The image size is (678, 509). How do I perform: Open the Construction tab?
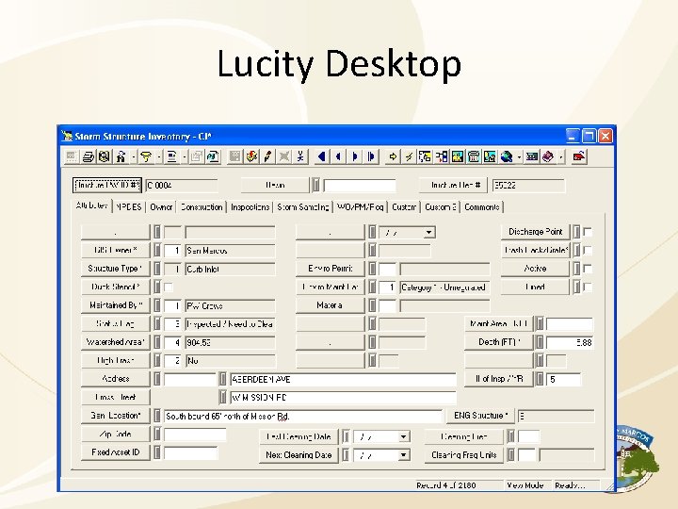pyautogui.click(x=202, y=206)
